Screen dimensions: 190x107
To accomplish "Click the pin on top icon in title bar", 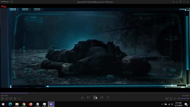I will pos(173,2).
